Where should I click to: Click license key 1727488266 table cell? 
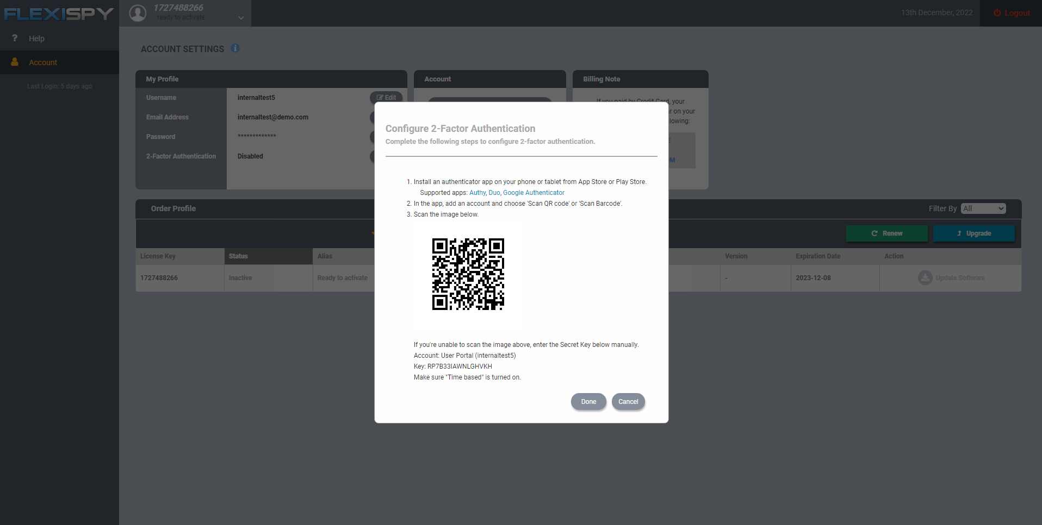click(180, 278)
